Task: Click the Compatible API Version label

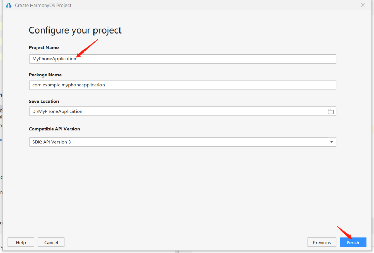Action: point(54,129)
